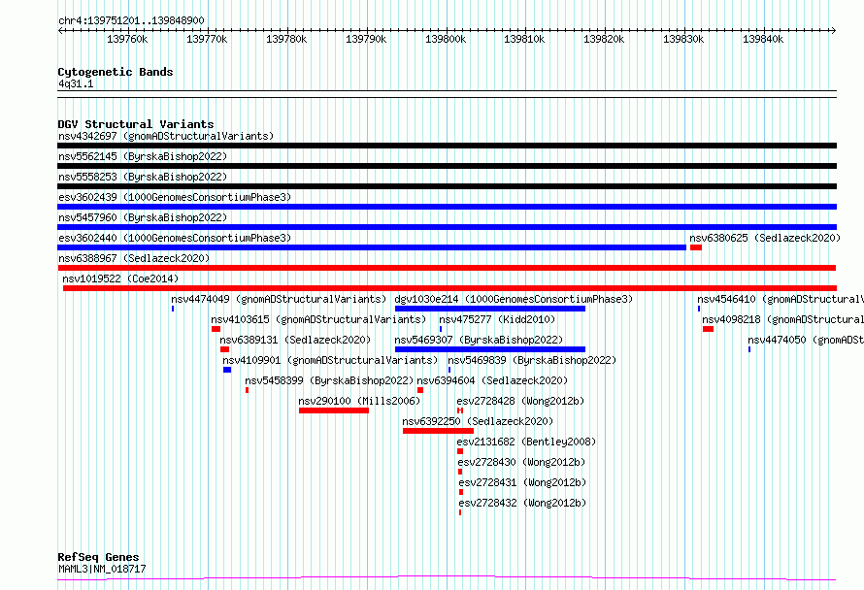Viewport: 864px width, 590px height.
Task: Open nsv6388967 Sedlazeck2020 variant label
Action: tap(134, 258)
